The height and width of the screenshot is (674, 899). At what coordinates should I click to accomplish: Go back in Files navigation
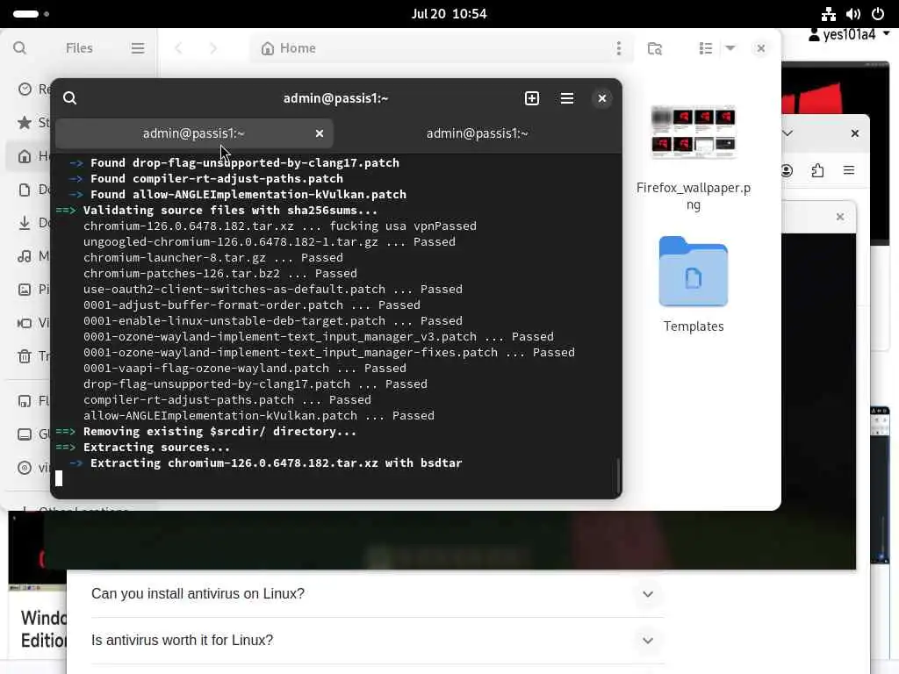point(179,48)
